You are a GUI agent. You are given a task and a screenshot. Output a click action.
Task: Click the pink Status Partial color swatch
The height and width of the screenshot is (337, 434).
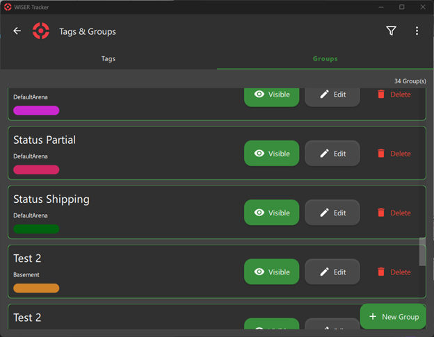[36, 170]
